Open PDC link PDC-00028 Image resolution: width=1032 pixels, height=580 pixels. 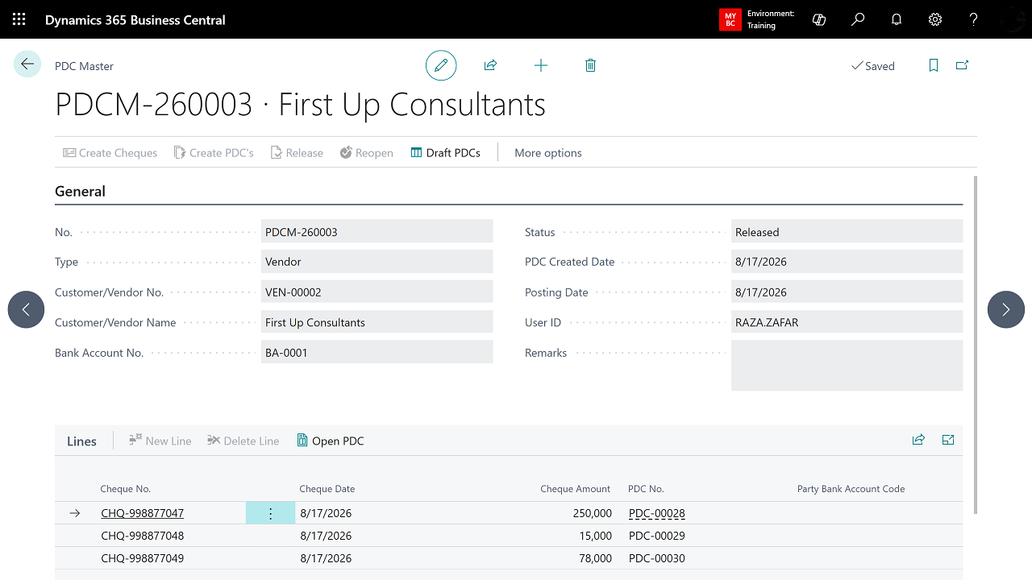[x=656, y=513]
